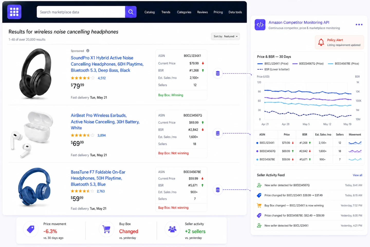The width and height of the screenshot is (370, 247).
Task: Toggle B0D345678E (Price) legend entry
Action: click(x=343, y=64)
